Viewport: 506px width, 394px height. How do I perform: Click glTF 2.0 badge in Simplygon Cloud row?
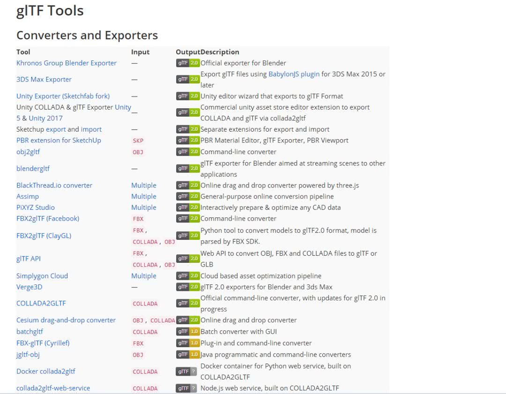coord(188,276)
